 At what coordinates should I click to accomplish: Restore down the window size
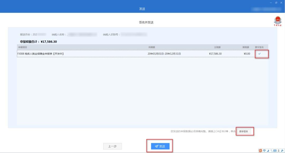click(x=276, y=3)
